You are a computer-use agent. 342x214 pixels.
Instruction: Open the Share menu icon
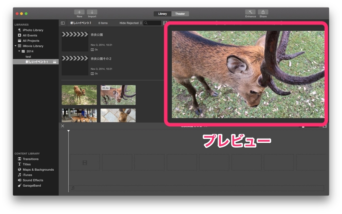point(263,12)
